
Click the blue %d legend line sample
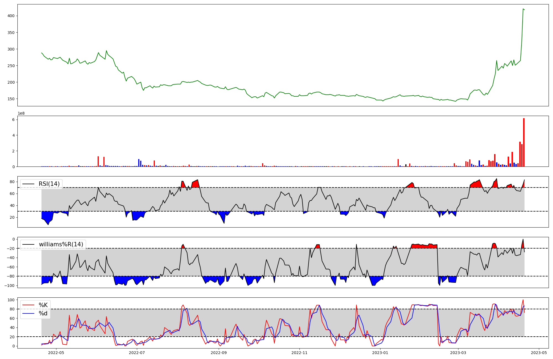pos(28,313)
